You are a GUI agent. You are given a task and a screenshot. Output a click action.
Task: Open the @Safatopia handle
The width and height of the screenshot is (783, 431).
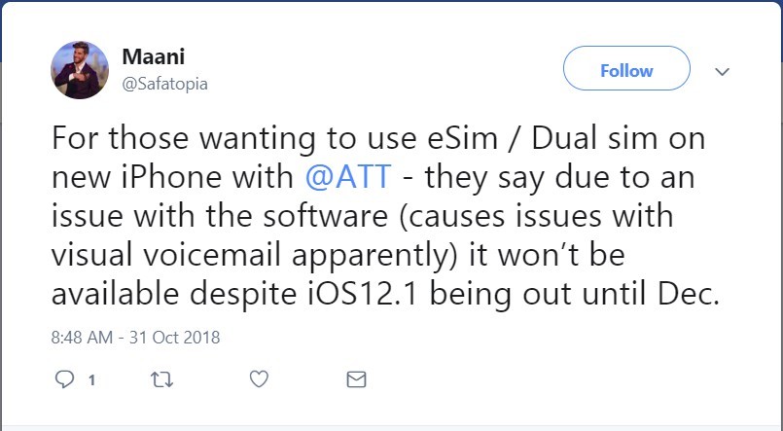coord(164,84)
